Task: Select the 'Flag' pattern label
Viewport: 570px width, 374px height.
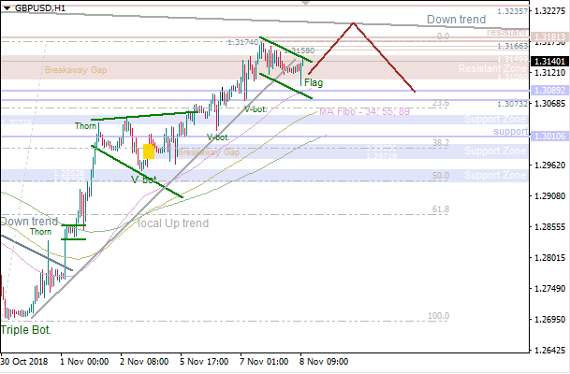Action: coord(314,83)
